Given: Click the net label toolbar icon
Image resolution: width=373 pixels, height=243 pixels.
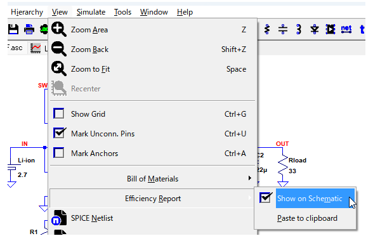Looking at the screenshot, I should [346, 30].
